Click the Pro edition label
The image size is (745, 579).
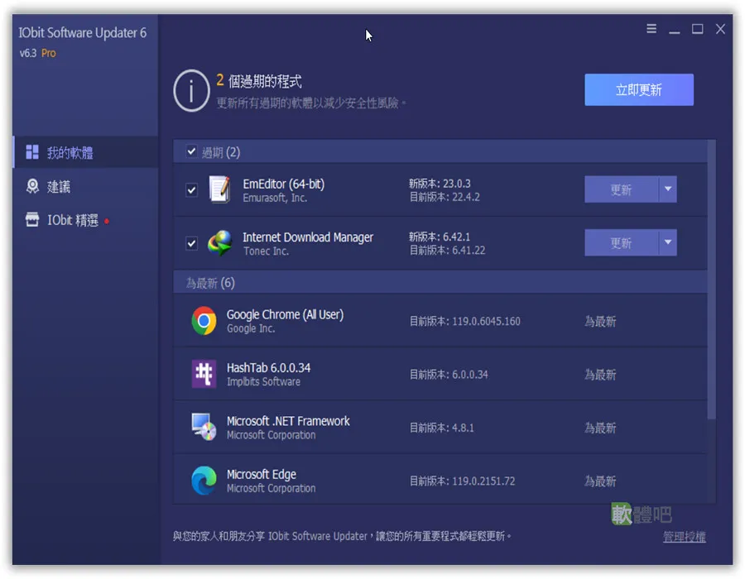49,53
